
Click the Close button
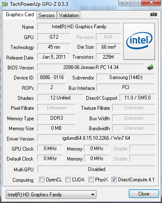[144, 194]
